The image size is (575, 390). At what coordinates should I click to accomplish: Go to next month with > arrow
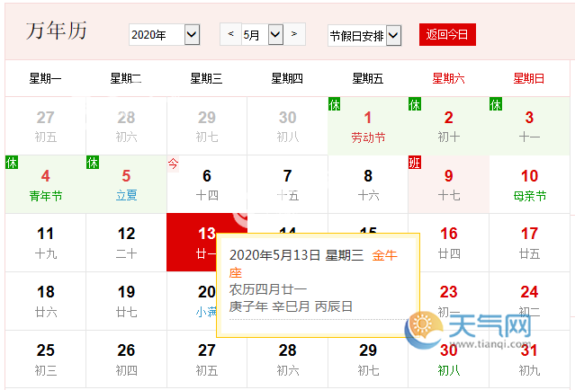294,34
